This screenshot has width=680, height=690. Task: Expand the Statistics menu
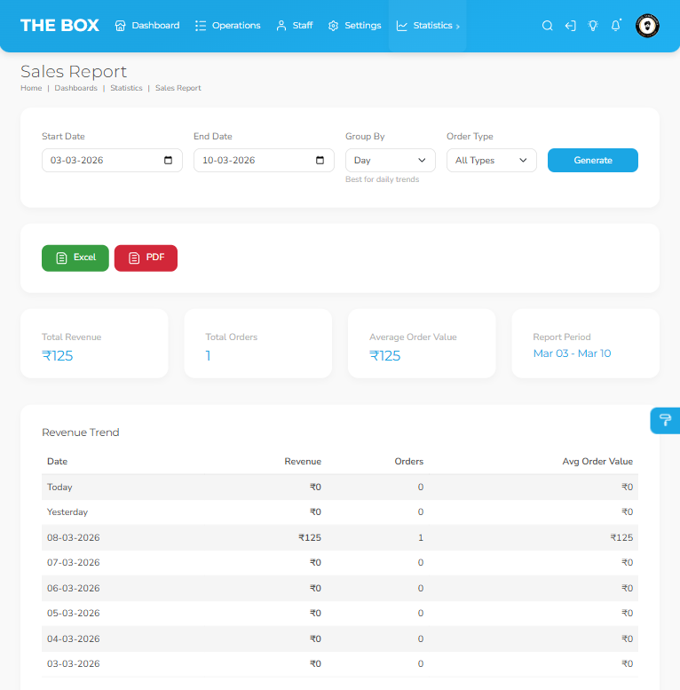click(427, 26)
